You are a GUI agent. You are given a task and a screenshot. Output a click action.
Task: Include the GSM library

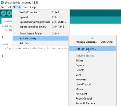93,75
